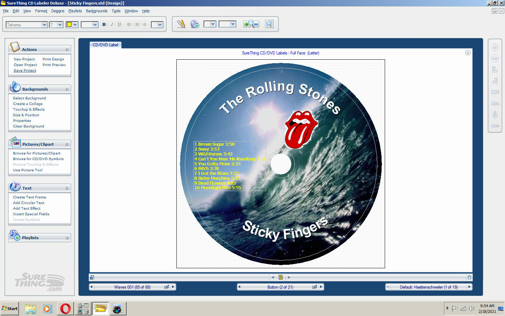Image resolution: width=505 pixels, height=316 pixels.
Task: Align objects to right edge icon
Action: click(495, 81)
